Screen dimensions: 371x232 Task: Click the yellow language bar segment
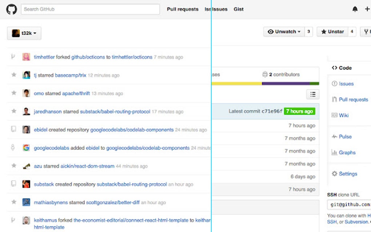point(236,84)
